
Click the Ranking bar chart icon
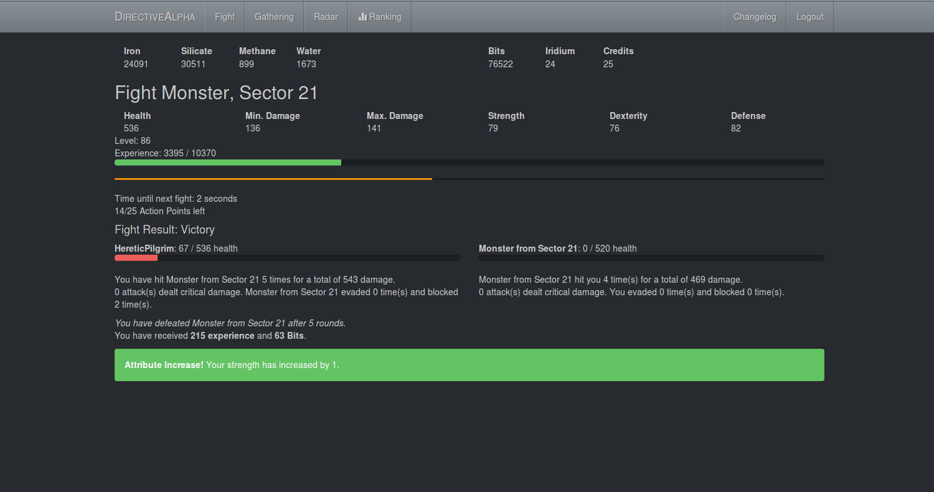click(x=362, y=17)
